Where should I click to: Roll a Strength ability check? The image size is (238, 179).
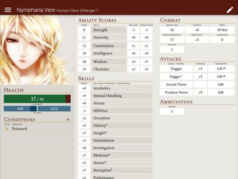pyautogui.click(x=109, y=30)
